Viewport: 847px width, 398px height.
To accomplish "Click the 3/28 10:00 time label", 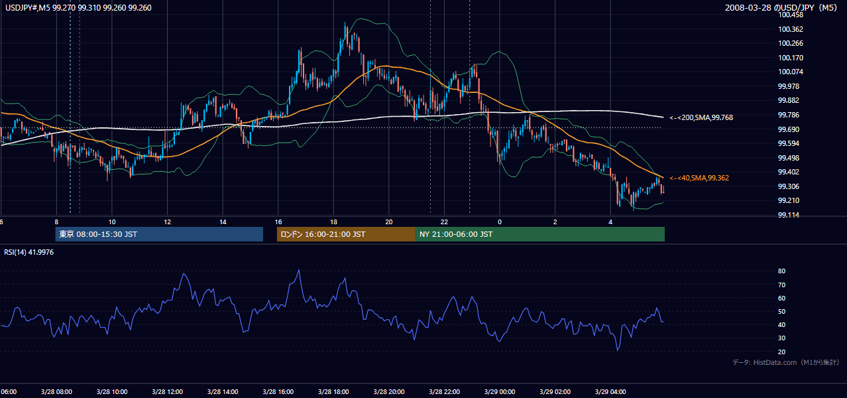I will pyautogui.click(x=112, y=391).
